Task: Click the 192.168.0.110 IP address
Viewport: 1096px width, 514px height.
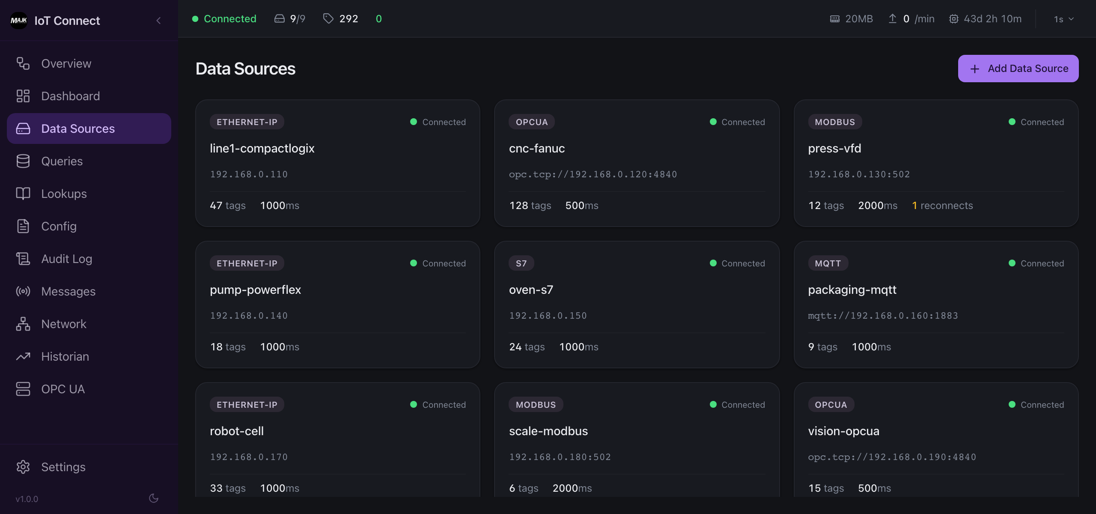Action: 249,174
